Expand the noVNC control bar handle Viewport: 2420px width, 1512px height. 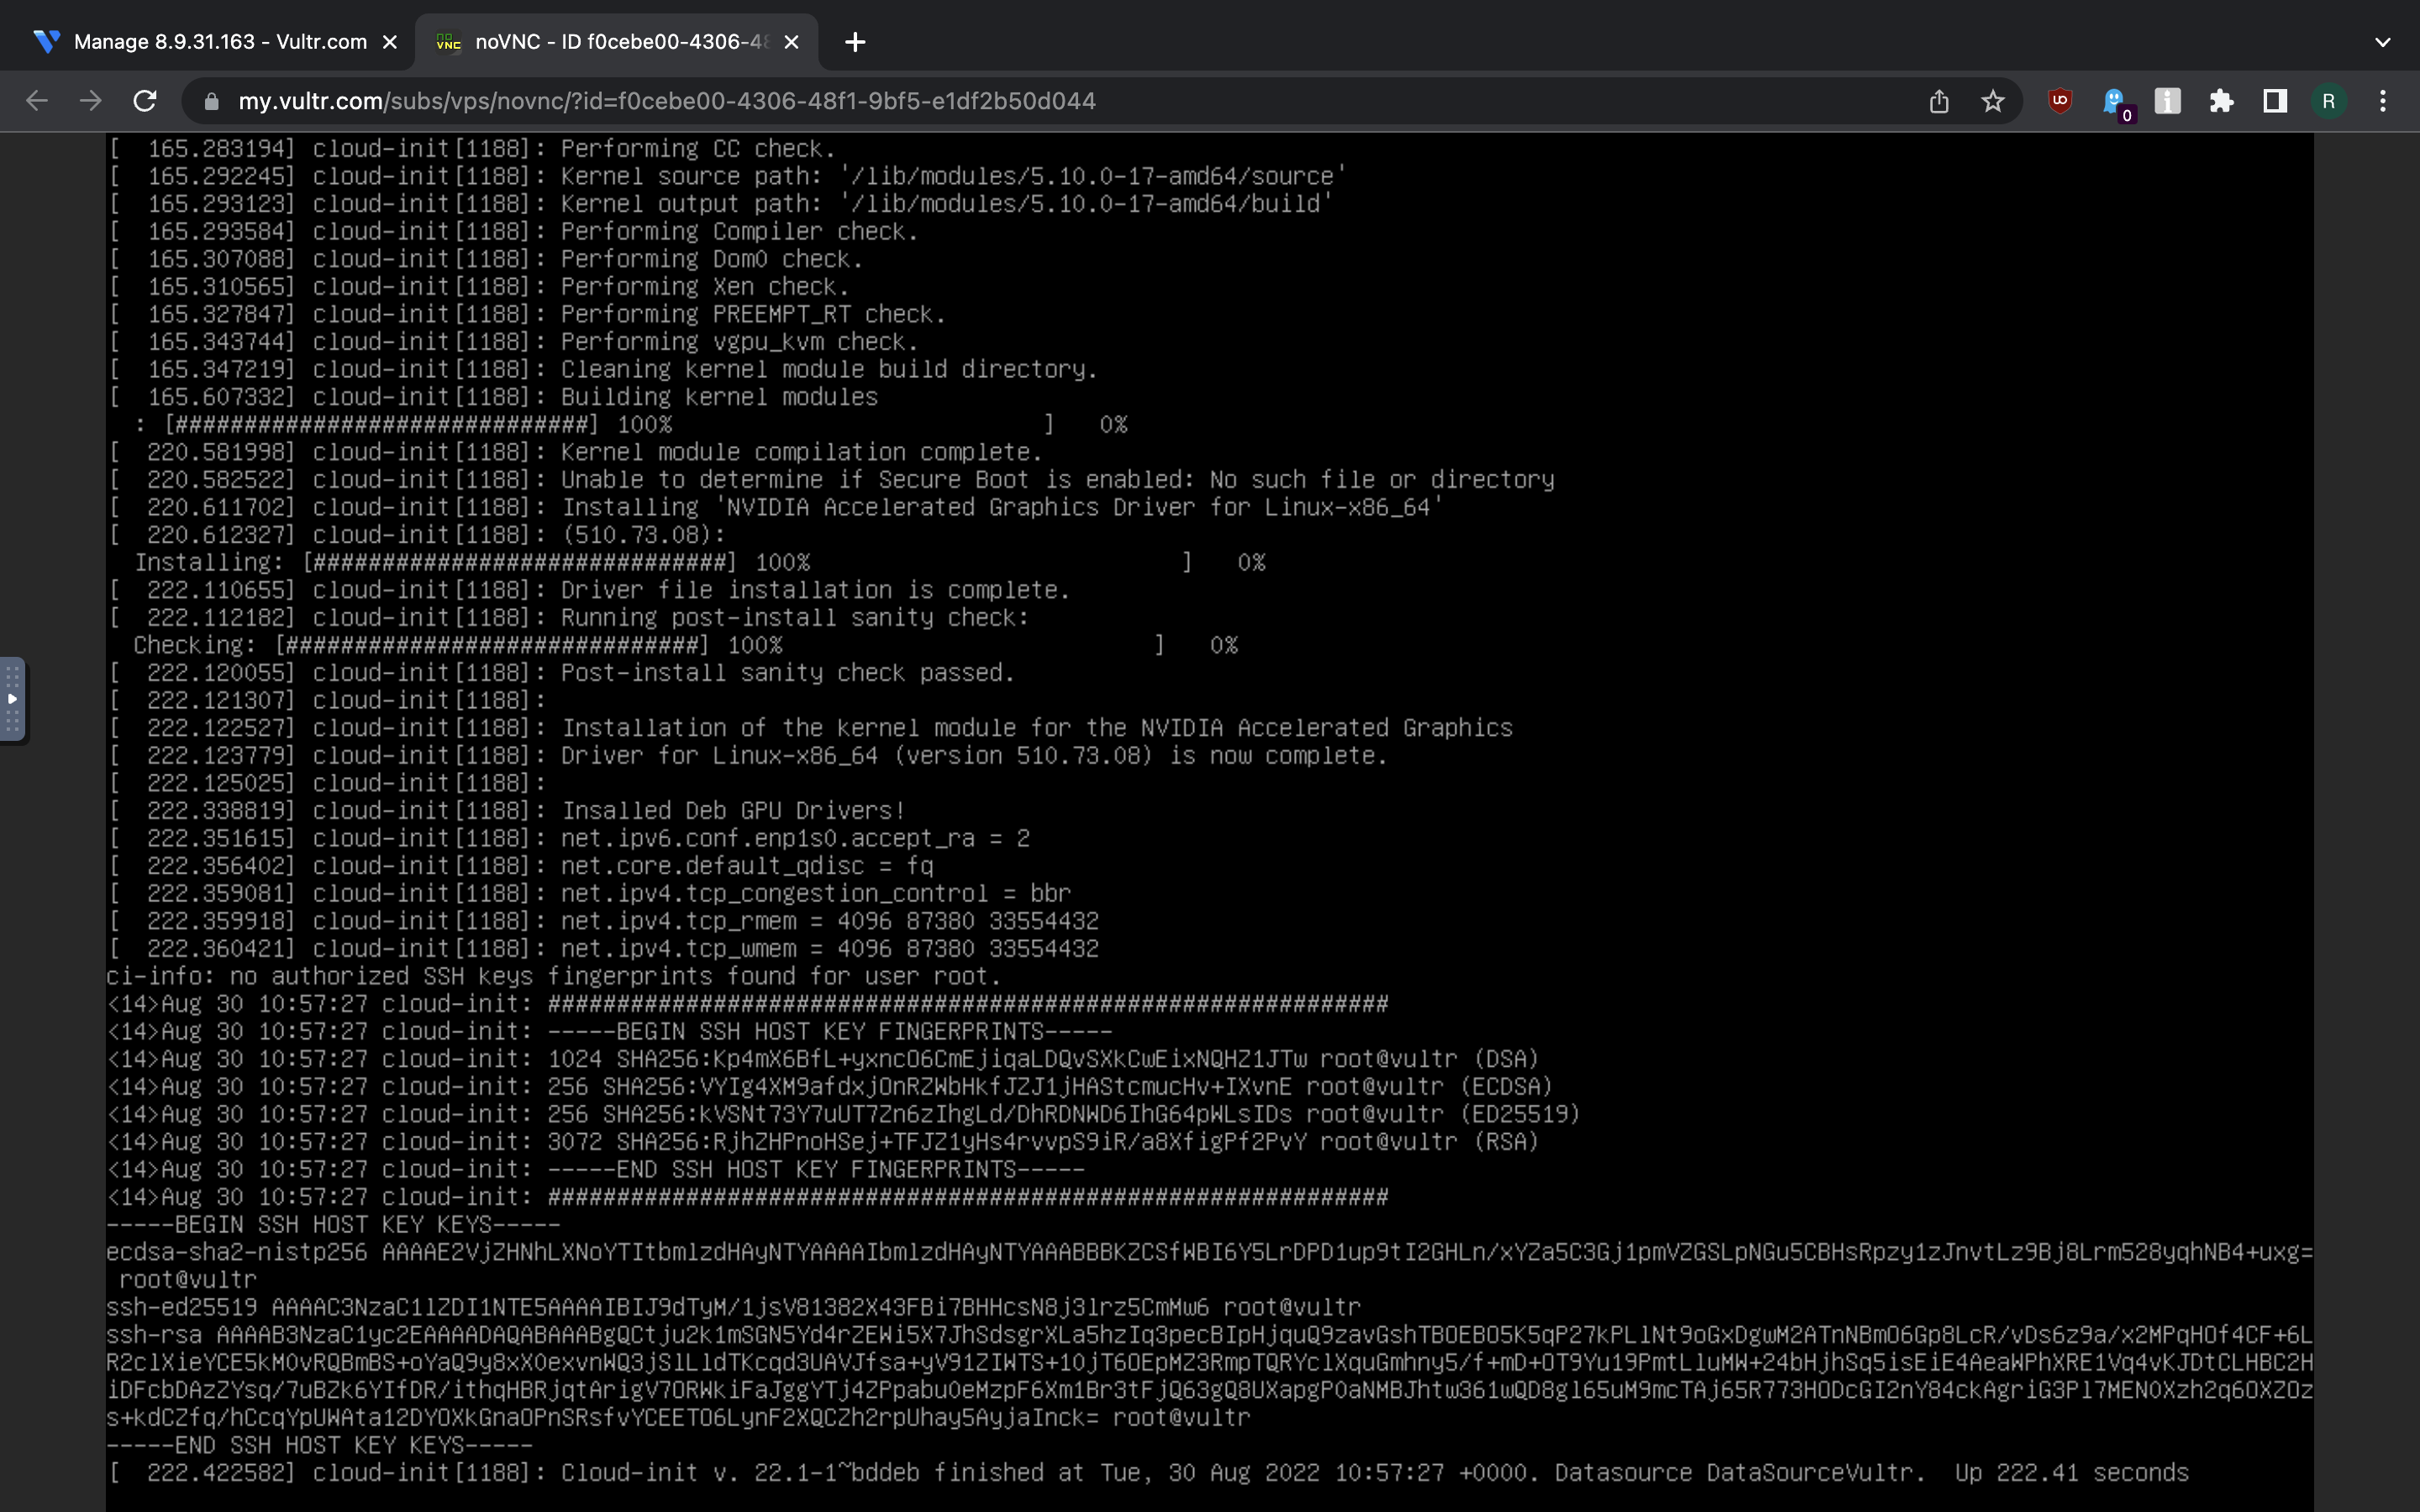(x=13, y=700)
